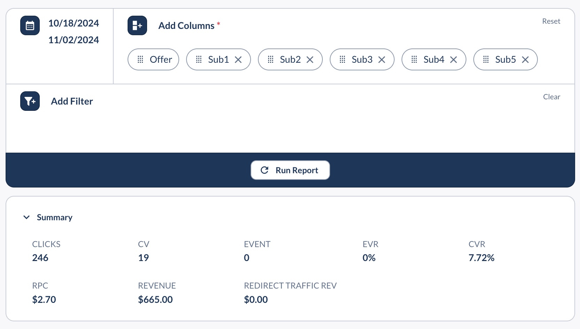Collapse the Summary section chevron

tap(26, 217)
